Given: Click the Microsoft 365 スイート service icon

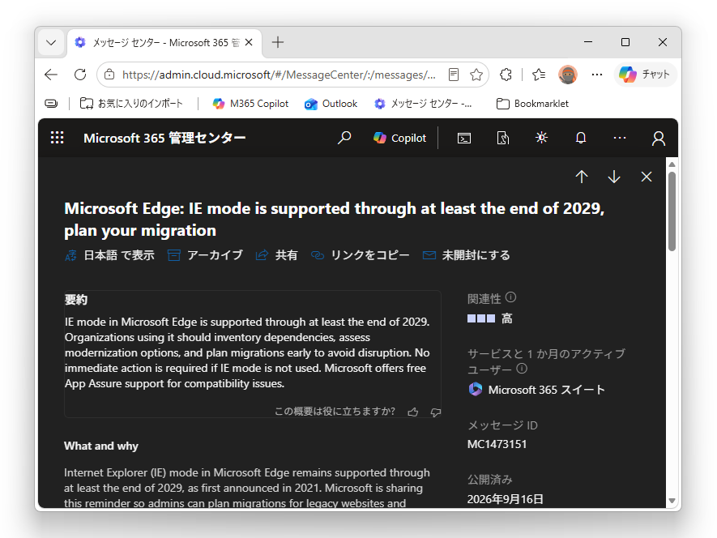Looking at the screenshot, I should tap(475, 389).
